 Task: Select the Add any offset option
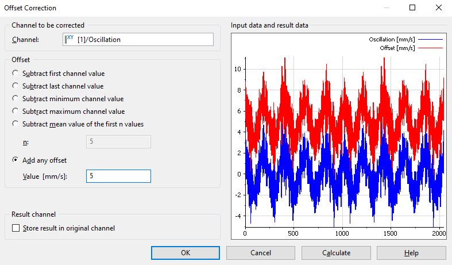click(16, 160)
